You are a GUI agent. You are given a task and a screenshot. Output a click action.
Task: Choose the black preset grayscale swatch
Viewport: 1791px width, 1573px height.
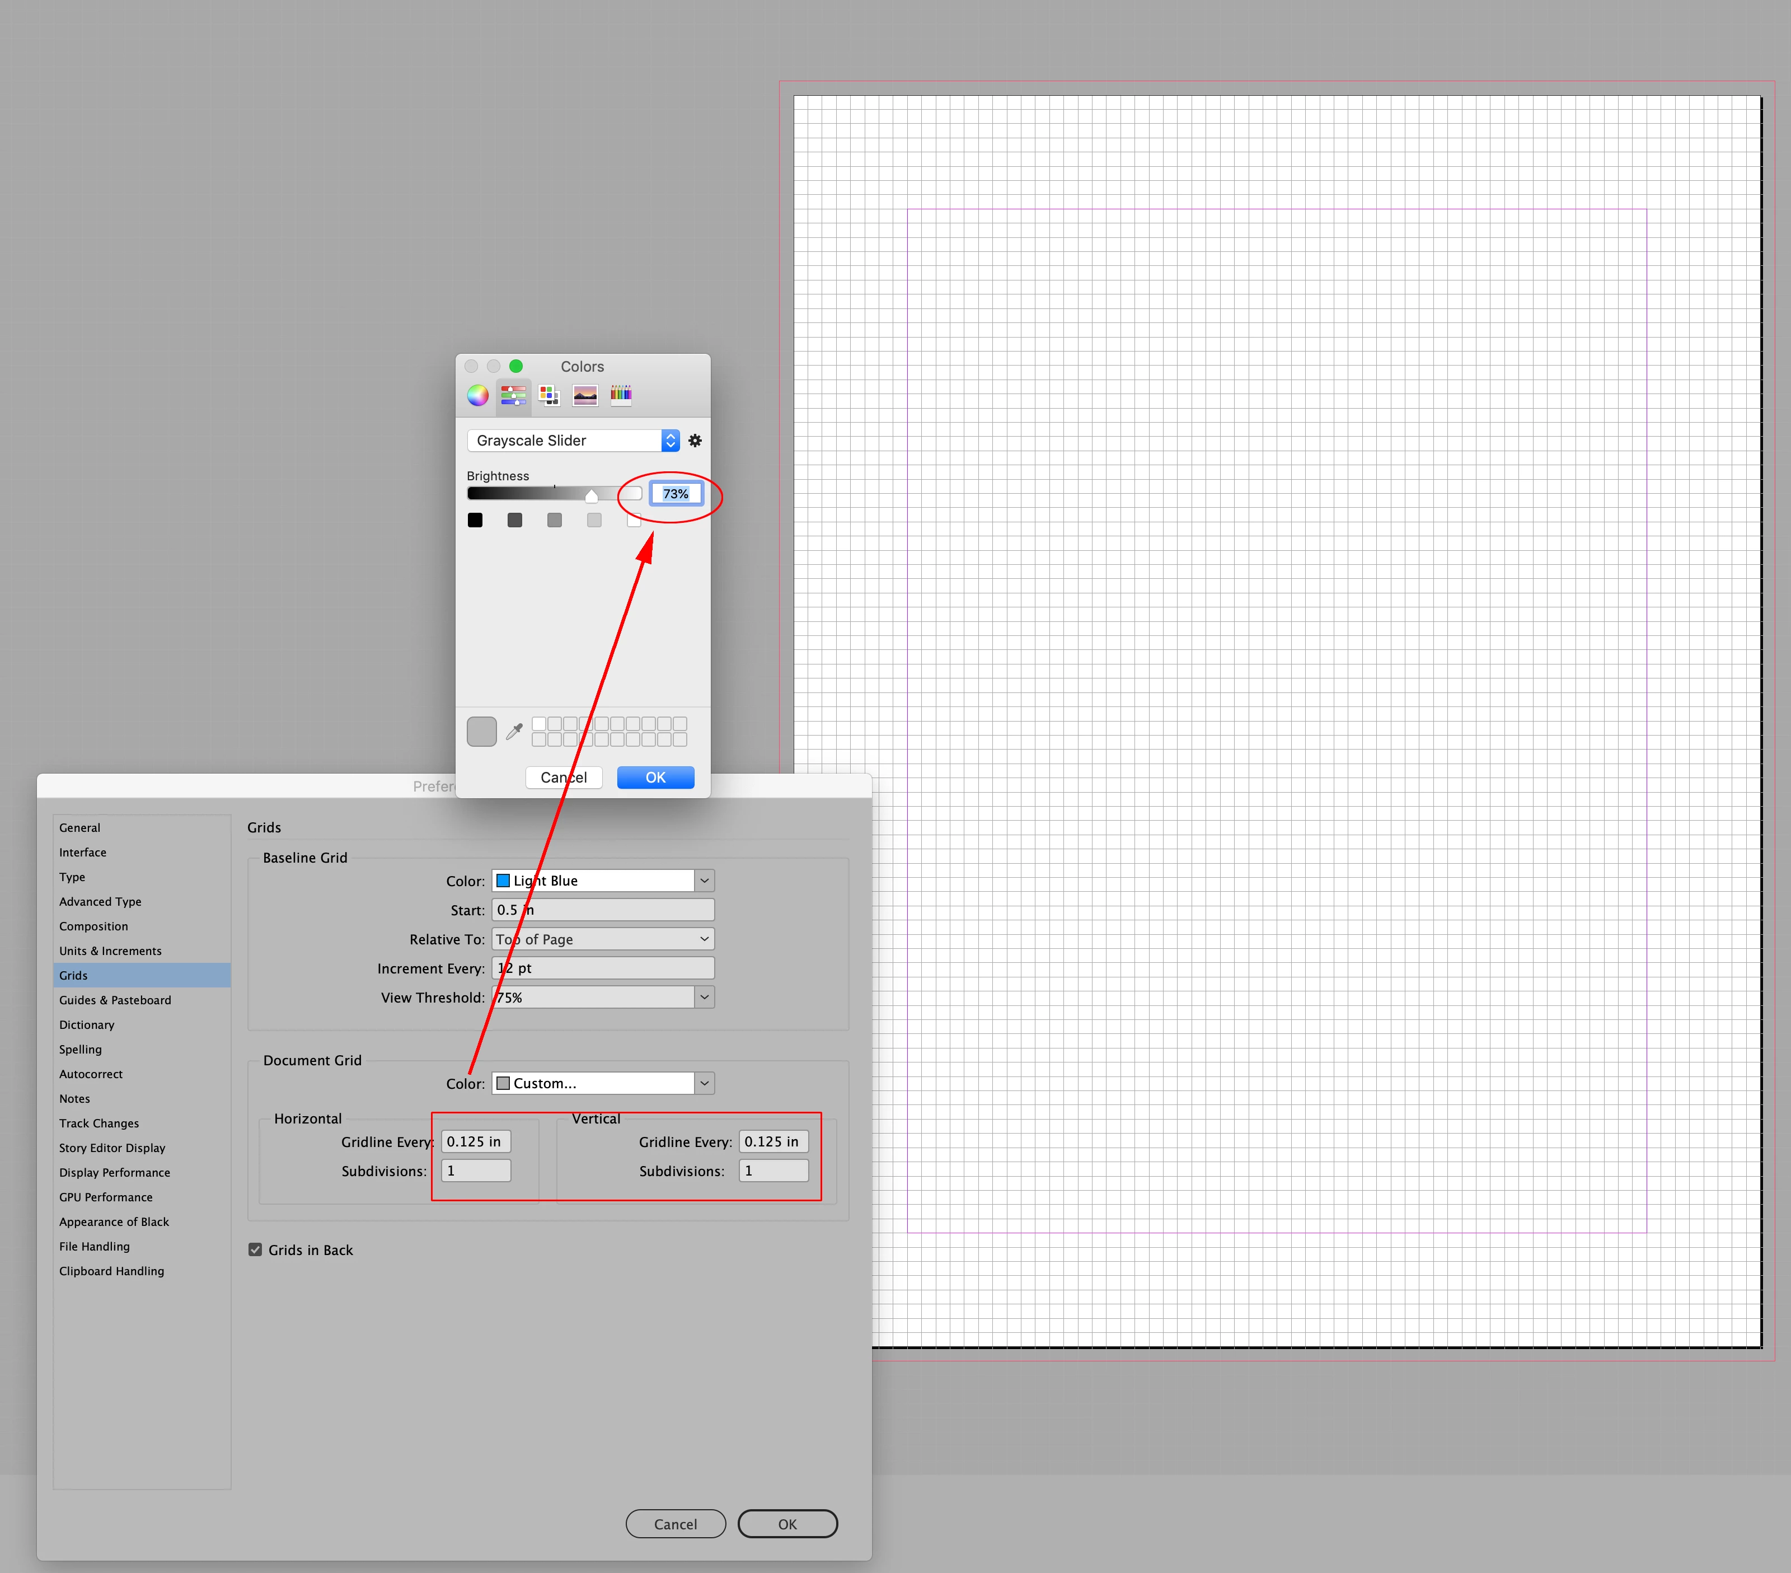[475, 521]
